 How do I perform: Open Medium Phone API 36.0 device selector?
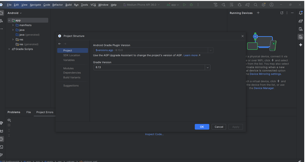click(142, 5)
